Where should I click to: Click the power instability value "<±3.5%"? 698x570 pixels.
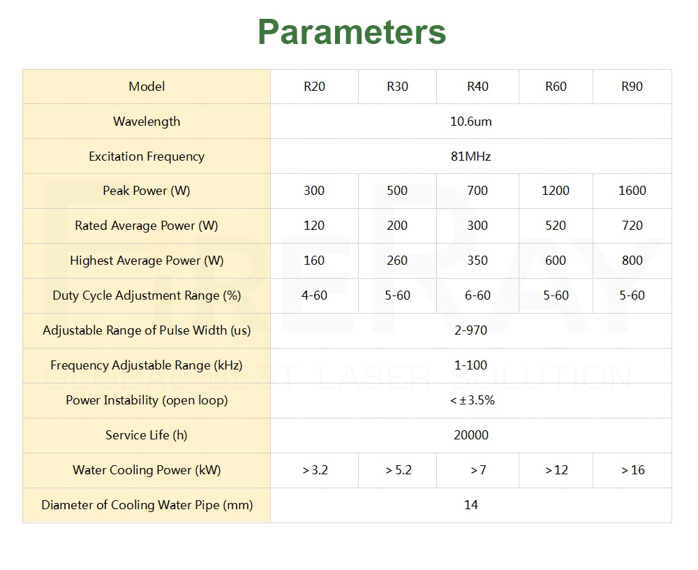click(472, 400)
